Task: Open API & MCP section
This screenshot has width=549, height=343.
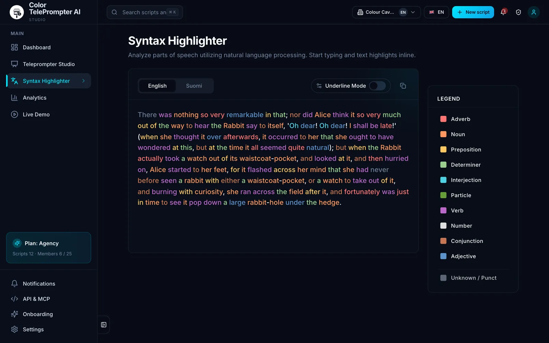Action: [48, 299]
